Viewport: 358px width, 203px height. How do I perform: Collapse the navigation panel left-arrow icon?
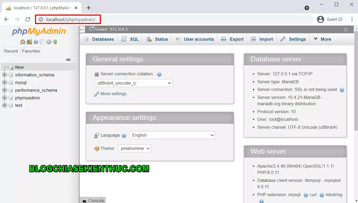pyautogui.click(x=82, y=30)
